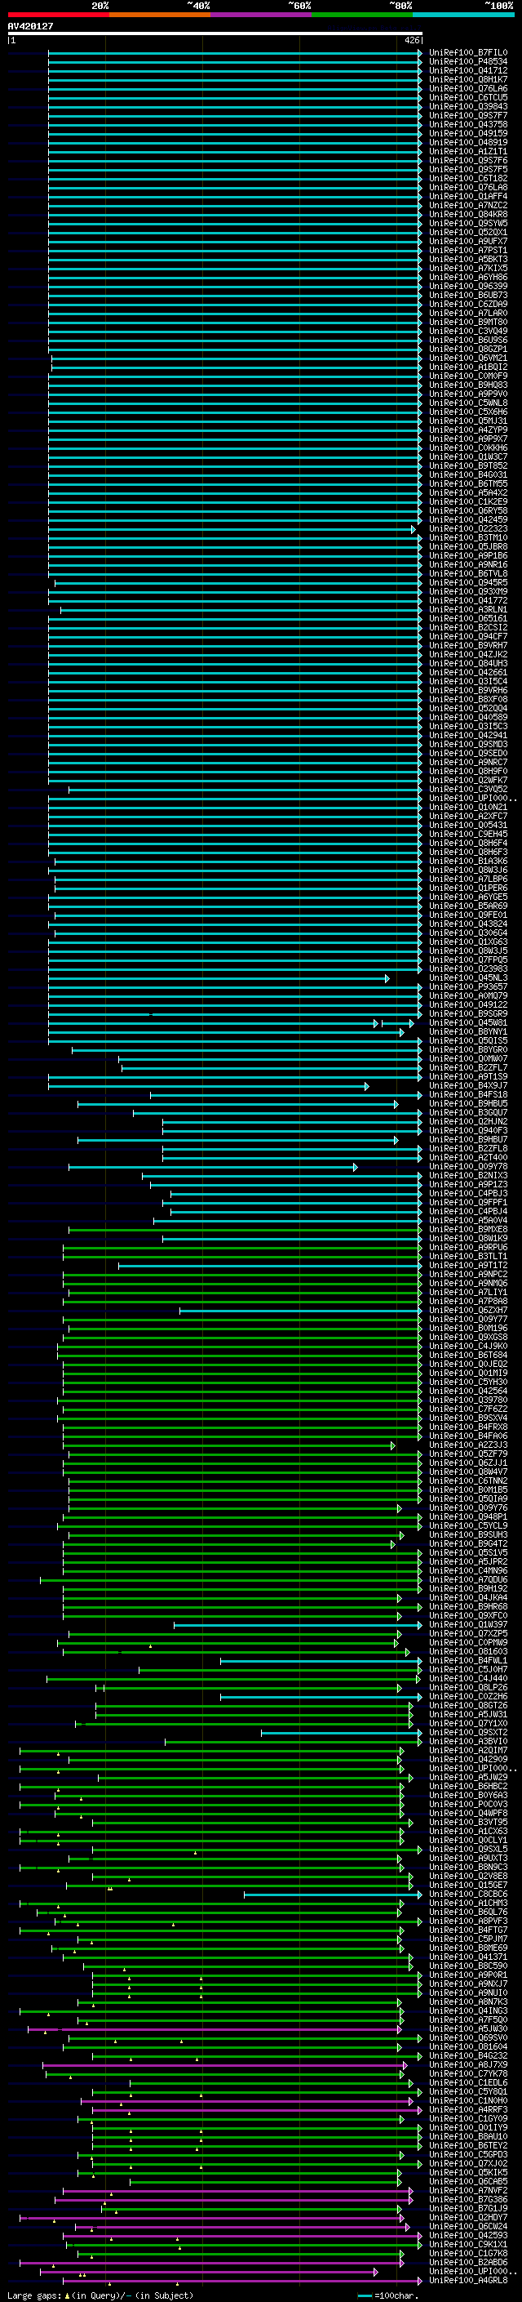Click the hit label UniRef100_O43758
The height and width of the screenshot is (2302, 522).
468,124
